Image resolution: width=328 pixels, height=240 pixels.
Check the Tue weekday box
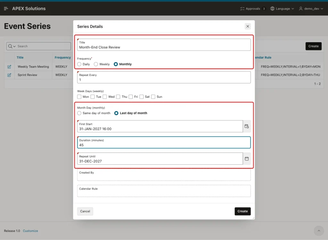point(93,97)
